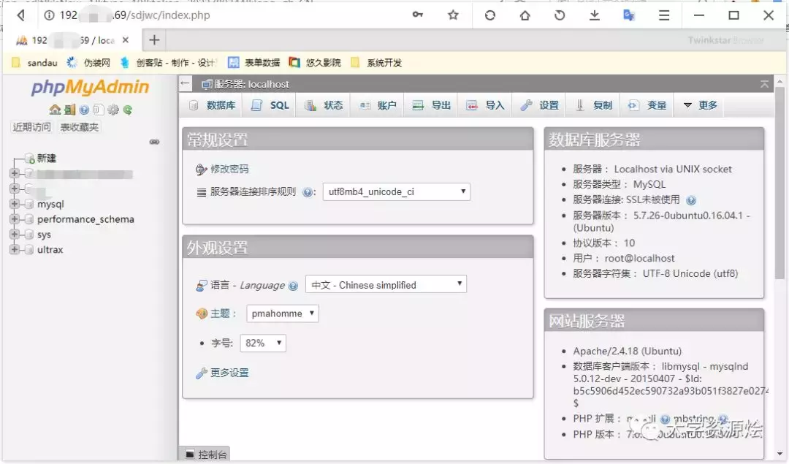Open navigation panel settings gear icon
The image size is (789, 464).
113,110
